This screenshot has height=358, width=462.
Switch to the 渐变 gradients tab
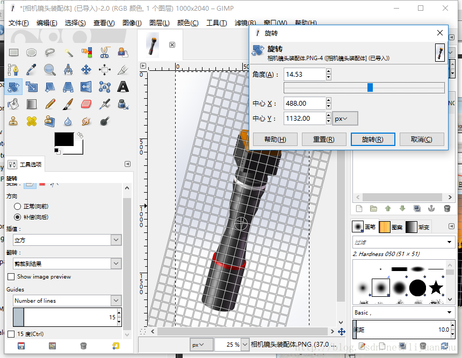point(418,227)
